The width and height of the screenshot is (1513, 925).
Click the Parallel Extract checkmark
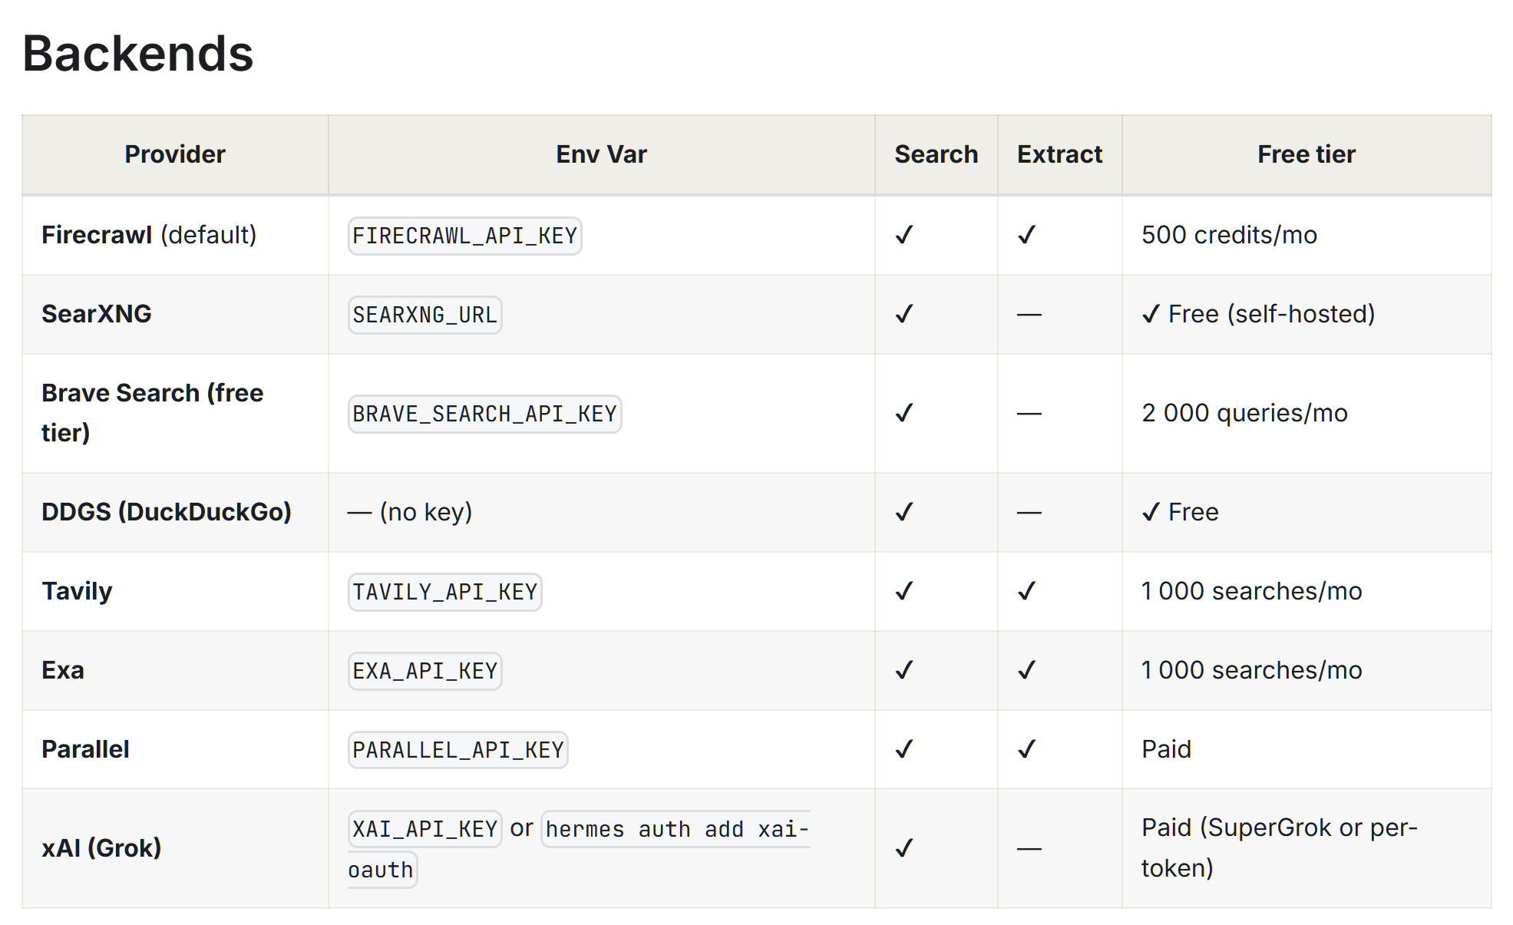coord(1027,749)
